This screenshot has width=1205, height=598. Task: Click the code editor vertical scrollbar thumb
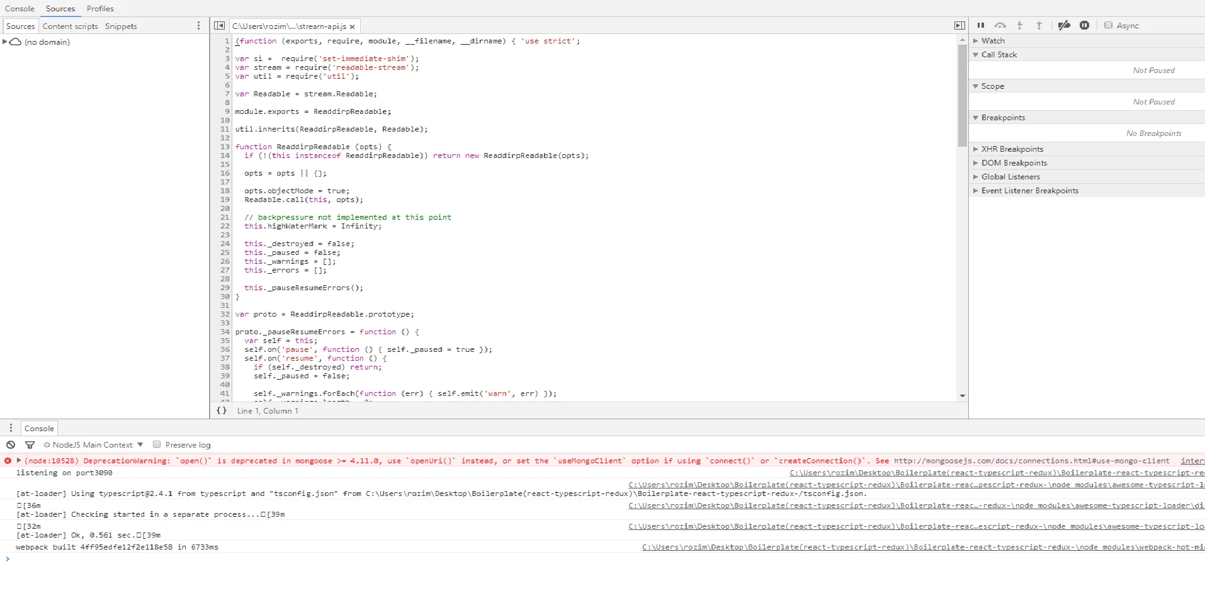(x=962, y=96)
